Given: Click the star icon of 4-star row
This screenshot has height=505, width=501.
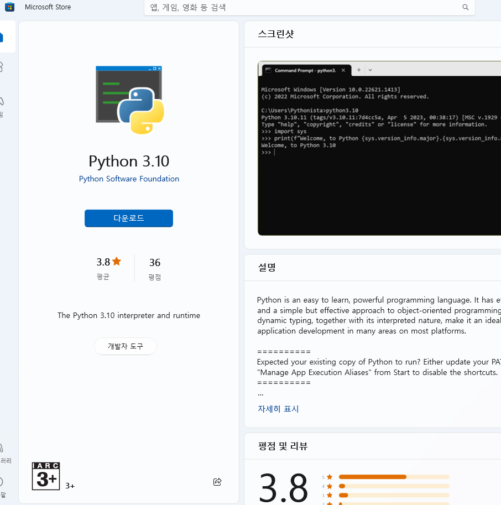Looking at the screenshot, I should [x=330, y=486].
